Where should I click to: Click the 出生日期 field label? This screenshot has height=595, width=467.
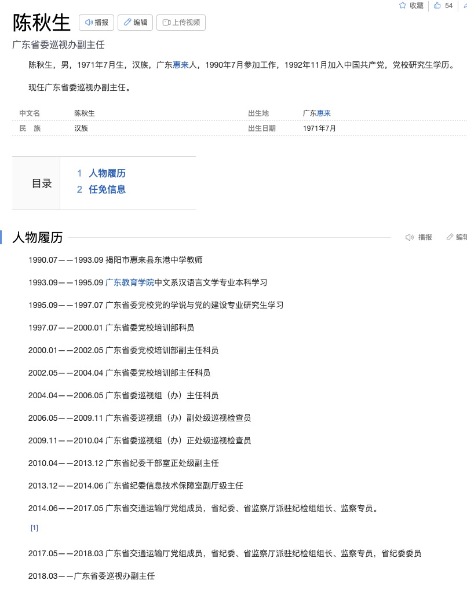(261, 128)
